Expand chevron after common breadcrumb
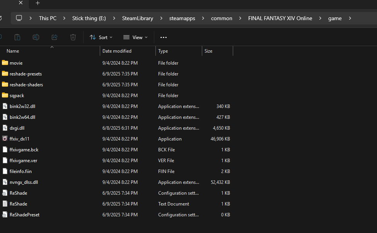The width and height of the screenshot is (377, 233). [x=240, y=18]
